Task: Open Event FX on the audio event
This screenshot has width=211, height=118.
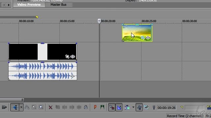Action: pos(73,76)
